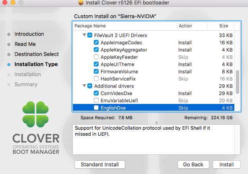248x174 pixels.
Task: Check the EnglishDxe checkbox
Action: (x=96, y=108)
